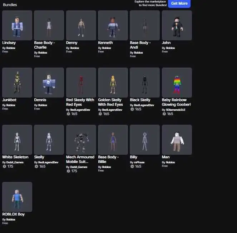Open Base Body - Charlie title link
Screen dimensions: 237x233
click(44, 45)
